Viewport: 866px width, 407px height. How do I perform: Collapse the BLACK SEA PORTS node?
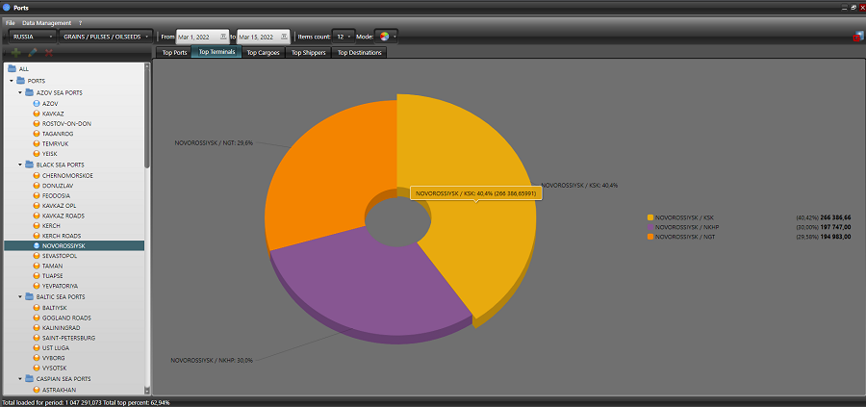coord(20,165)
